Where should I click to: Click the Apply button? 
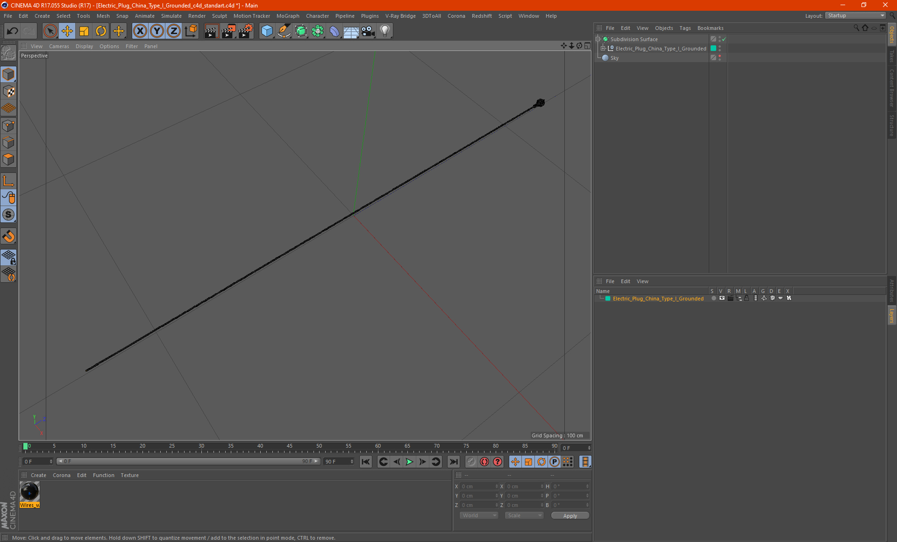[570, 516]
